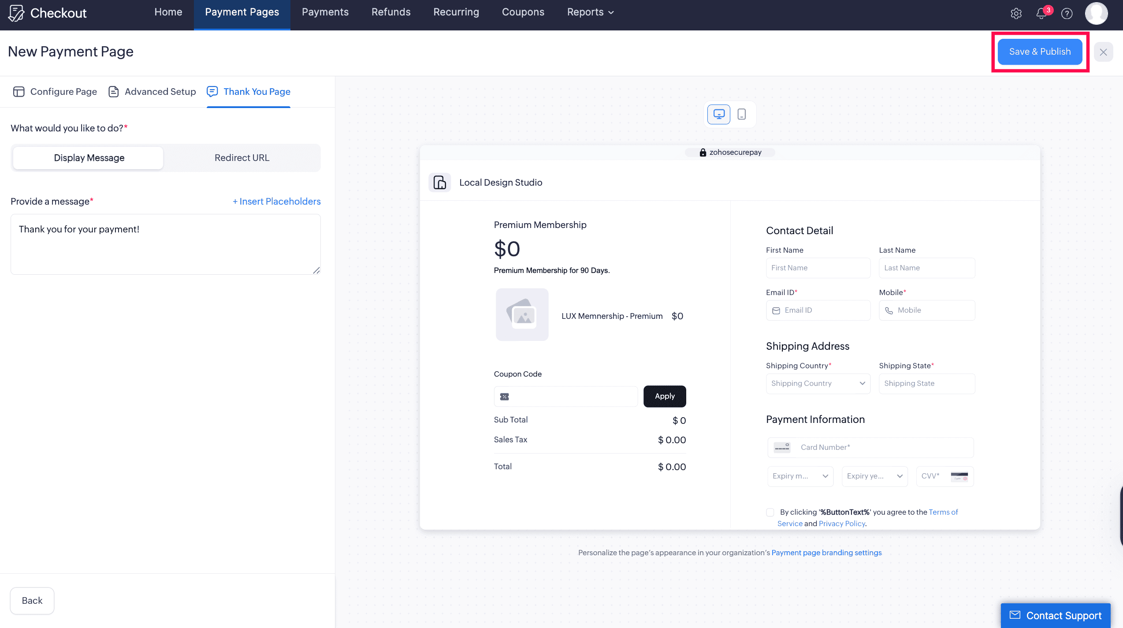Open the help icon in the header
This screenshot has height=628, width=1123.
1067,13
